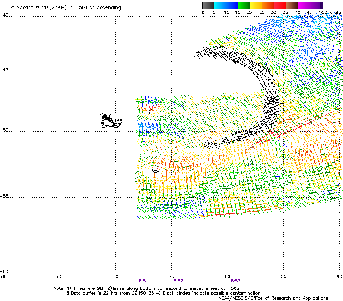Click the 'Rapidscat Winds(25KM) 20150128 ascending' title
343x301 pixels.
65,8
